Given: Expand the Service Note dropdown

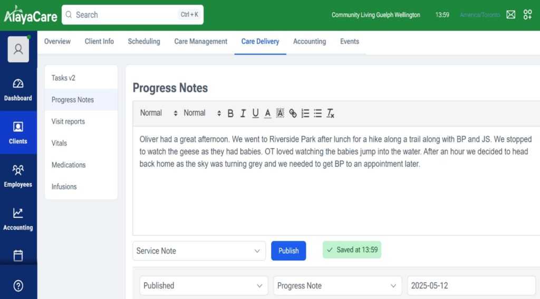Looking at the screenshot, I should [199, 251].
